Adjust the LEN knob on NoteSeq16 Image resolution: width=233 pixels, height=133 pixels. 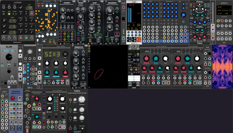coord(47,6)
